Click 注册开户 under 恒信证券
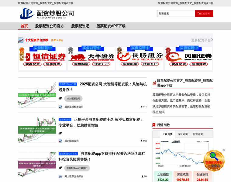The width and height of the screenshot is (231, 182). coord(53,64)
